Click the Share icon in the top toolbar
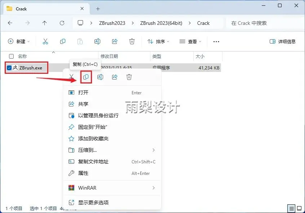 tap(115, 41)
